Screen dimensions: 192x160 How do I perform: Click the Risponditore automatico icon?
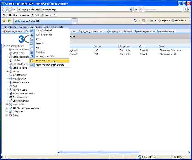pyautogui.click(x=11, y=93)
